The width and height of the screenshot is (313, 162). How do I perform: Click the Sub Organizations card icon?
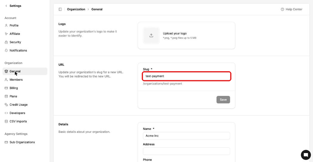6,142
